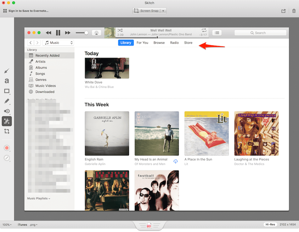Click the share export icon at top right
This screenshot has height=232, width=299.
pyautogui.click(x=284, y=10)
